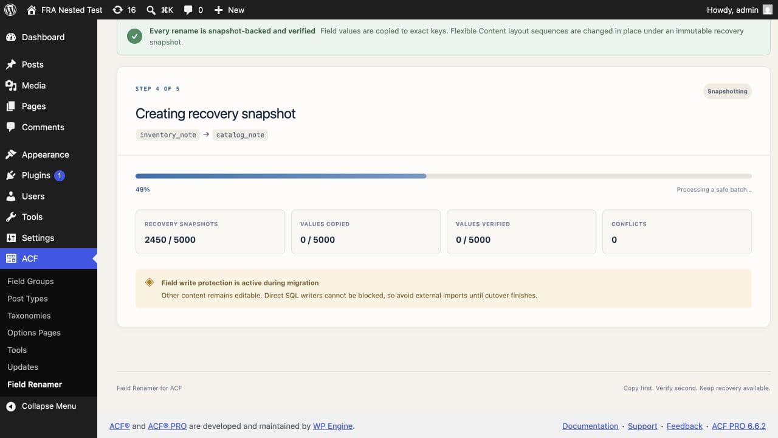778x438 pixels.
Task: Click Collapse Menu text
Action: tap(49, 406)
